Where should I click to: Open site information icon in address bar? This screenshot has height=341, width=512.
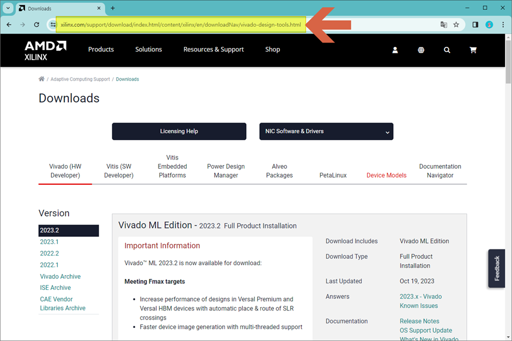click(53, 25)
